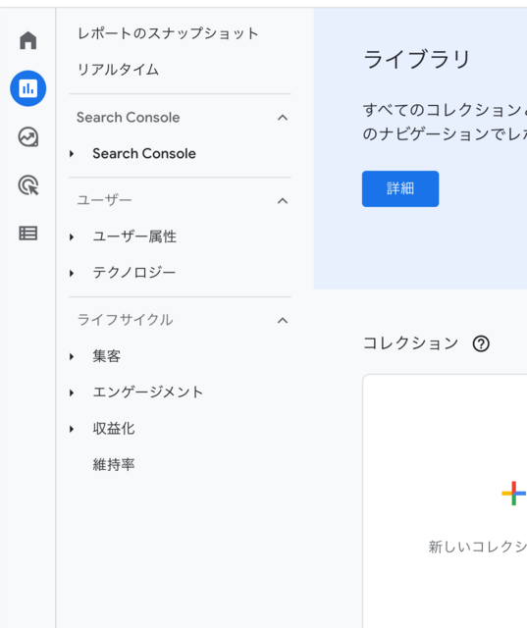Open the Configure table icon
This screenshot has height=628, width=527.
pyautogui.click(x=28, y=234)
